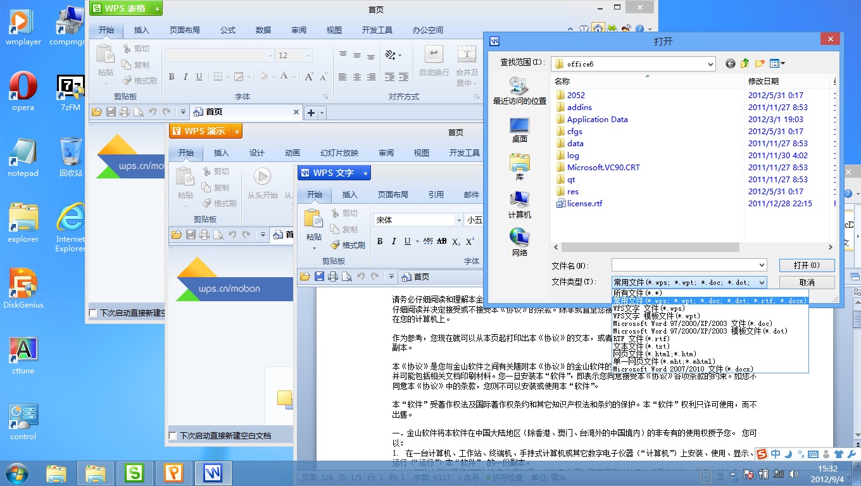Viewport: 861px width, 486px height.
Task: Open opera desktop shortcut
Action: point(23,92)
